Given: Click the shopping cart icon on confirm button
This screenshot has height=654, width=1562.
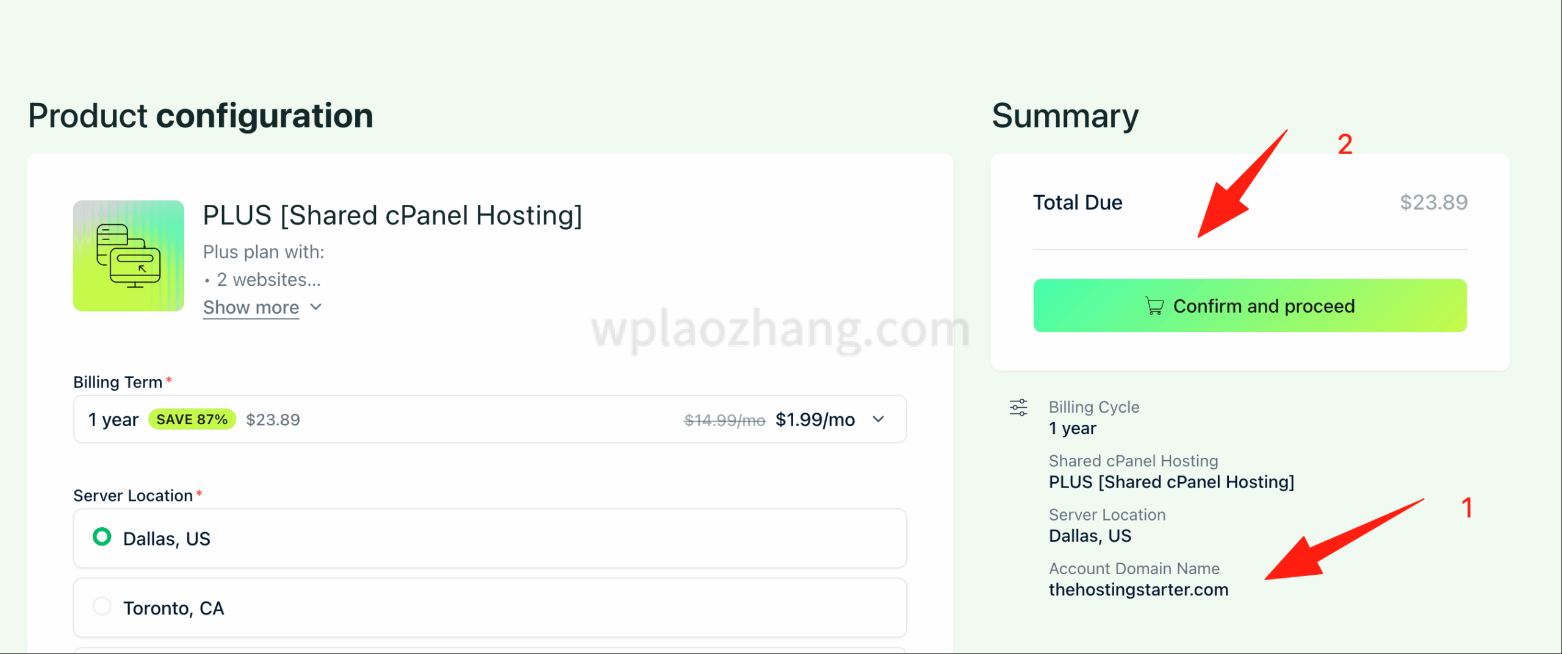Looking at the screenshot, I should (1154, 306).
